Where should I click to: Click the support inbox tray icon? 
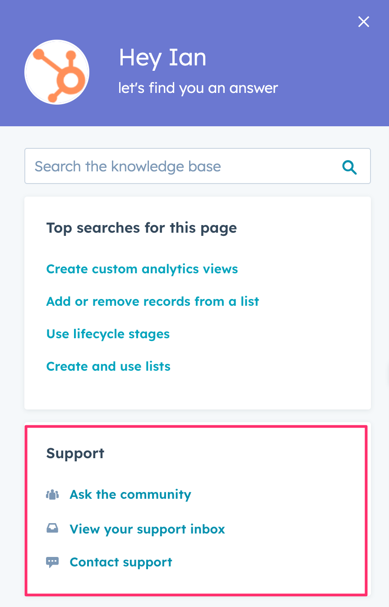tap(53, 529)
